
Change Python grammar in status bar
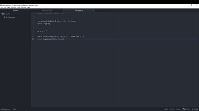(178, 109)
